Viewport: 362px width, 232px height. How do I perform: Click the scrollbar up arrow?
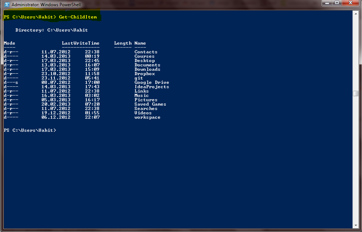[x=355, y=14]
